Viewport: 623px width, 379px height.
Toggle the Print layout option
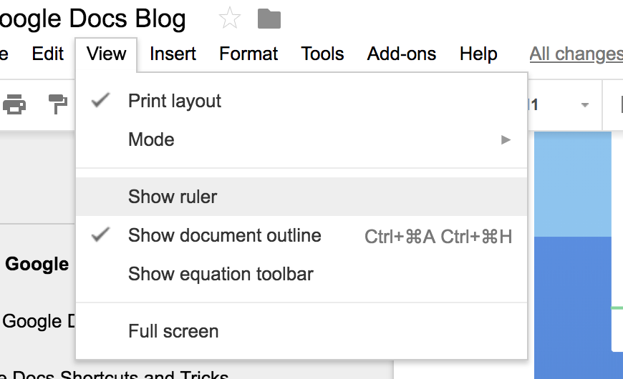(175, 102)
